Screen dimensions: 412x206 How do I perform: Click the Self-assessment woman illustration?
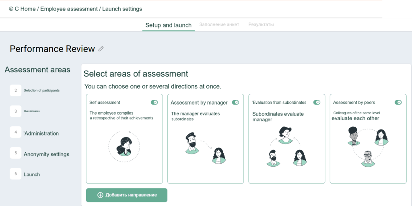coord(124,147)
